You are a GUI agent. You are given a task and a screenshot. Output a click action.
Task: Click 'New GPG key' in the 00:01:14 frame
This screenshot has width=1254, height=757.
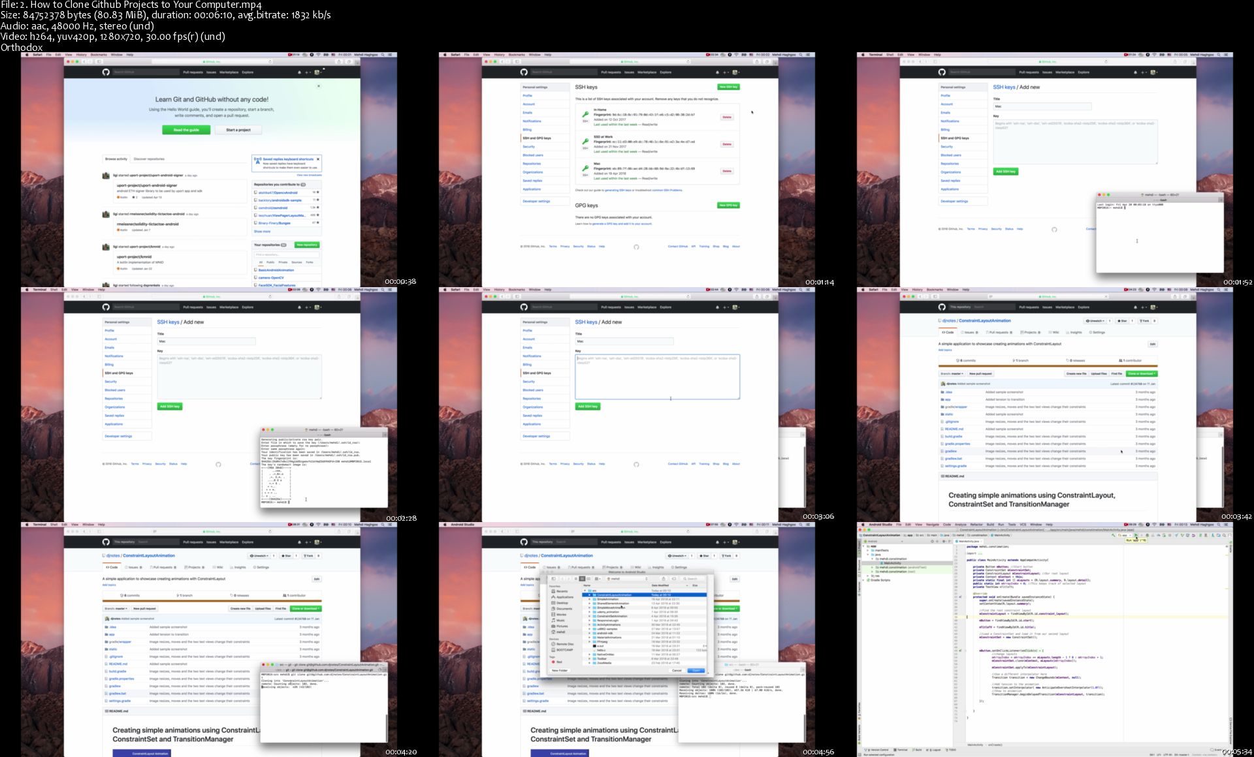coord(728,205)
